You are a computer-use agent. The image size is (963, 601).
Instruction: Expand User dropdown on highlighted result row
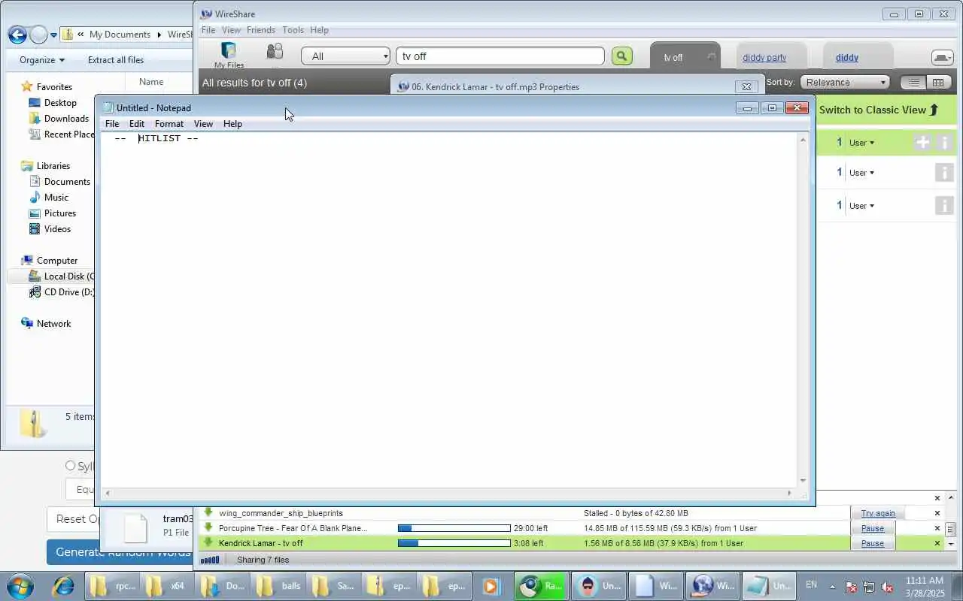[861, 143]
